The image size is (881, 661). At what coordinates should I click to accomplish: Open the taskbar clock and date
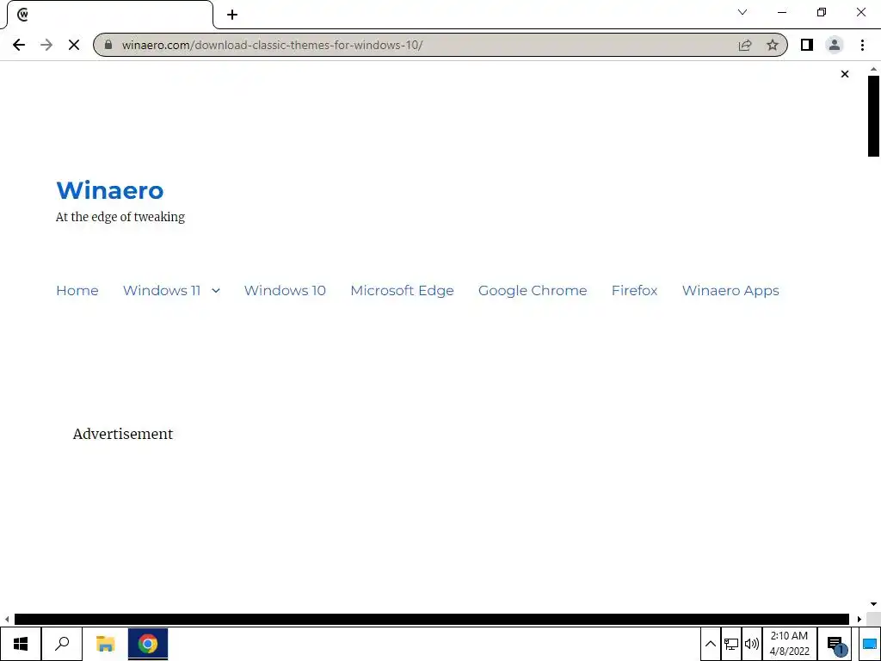790,644
